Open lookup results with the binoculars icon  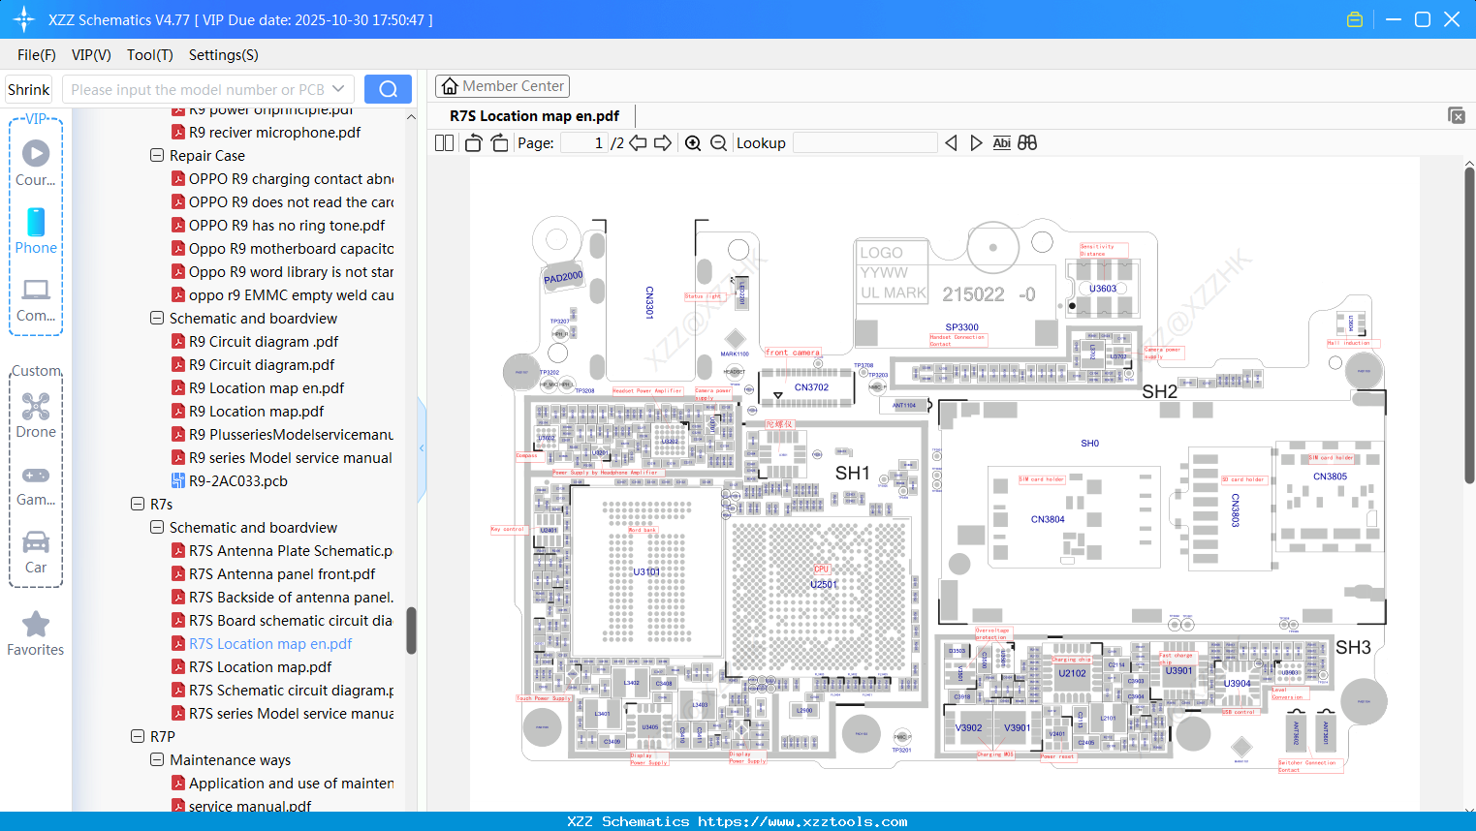click(x=1027, y=142)
